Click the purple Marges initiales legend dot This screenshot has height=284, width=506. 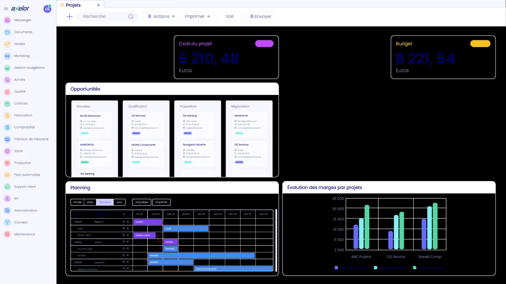coord(336,268)
